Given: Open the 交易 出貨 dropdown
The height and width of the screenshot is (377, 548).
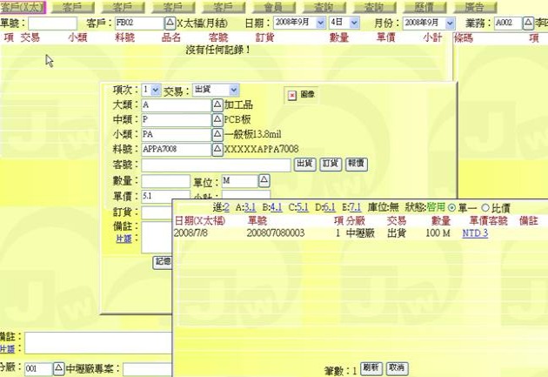Looking at the screenshot, I should (214, 90).
